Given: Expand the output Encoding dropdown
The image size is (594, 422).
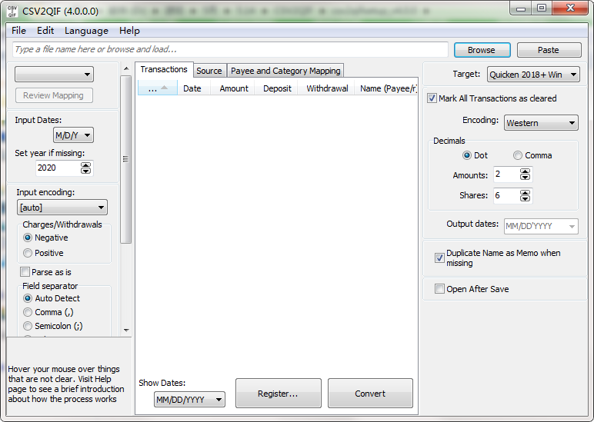Looking at the screenshot, I should point(540,123).
